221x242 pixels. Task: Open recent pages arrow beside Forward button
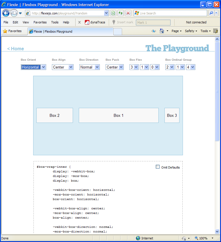[x=20, y=13]
